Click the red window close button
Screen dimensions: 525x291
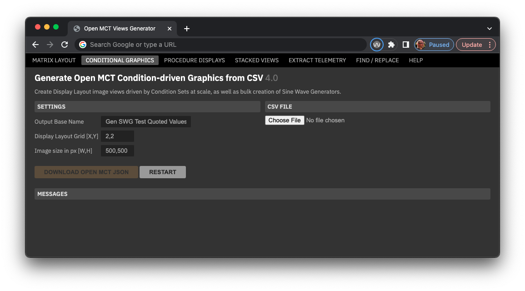(37, 27)
